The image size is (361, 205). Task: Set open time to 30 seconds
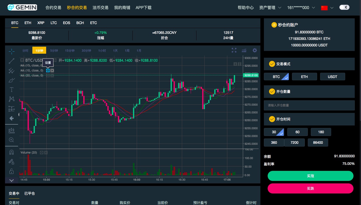274,132
